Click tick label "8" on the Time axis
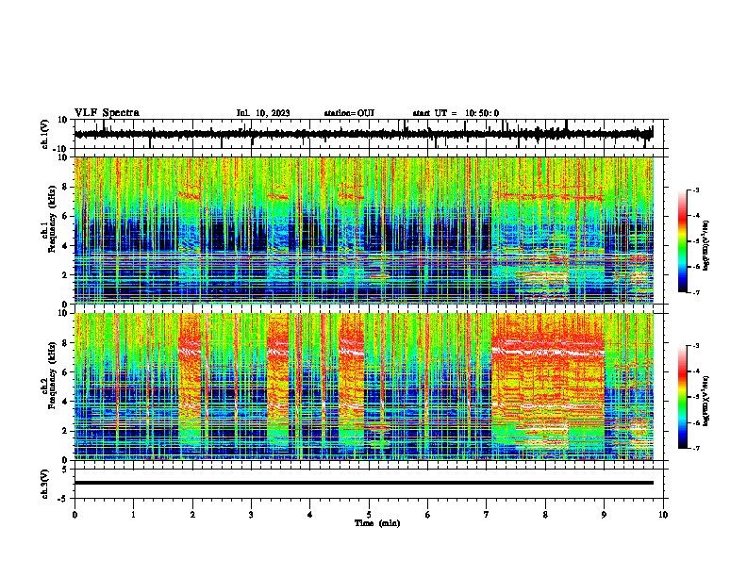 [545, 515]
